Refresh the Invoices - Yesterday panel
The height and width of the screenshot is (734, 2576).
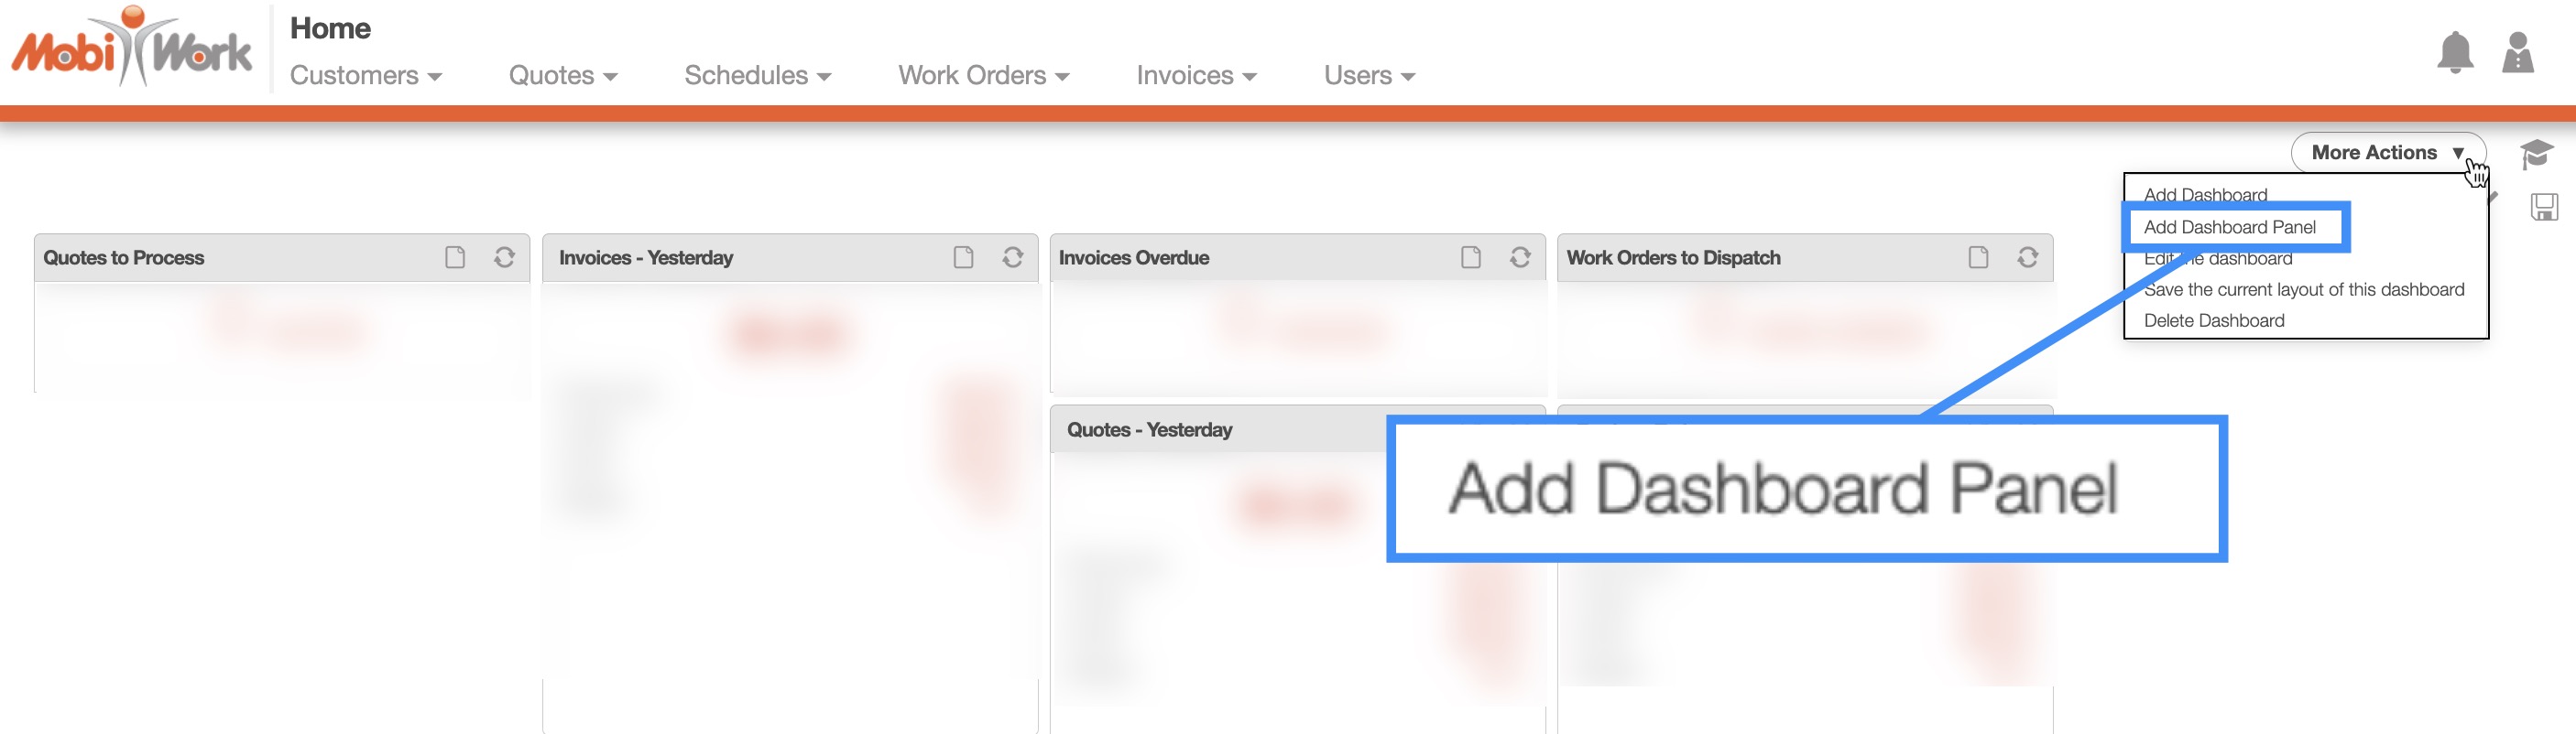[x=1012, y=258]
